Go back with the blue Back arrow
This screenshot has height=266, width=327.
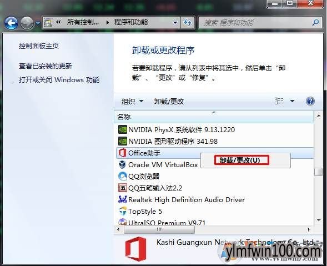pos(11,23)
